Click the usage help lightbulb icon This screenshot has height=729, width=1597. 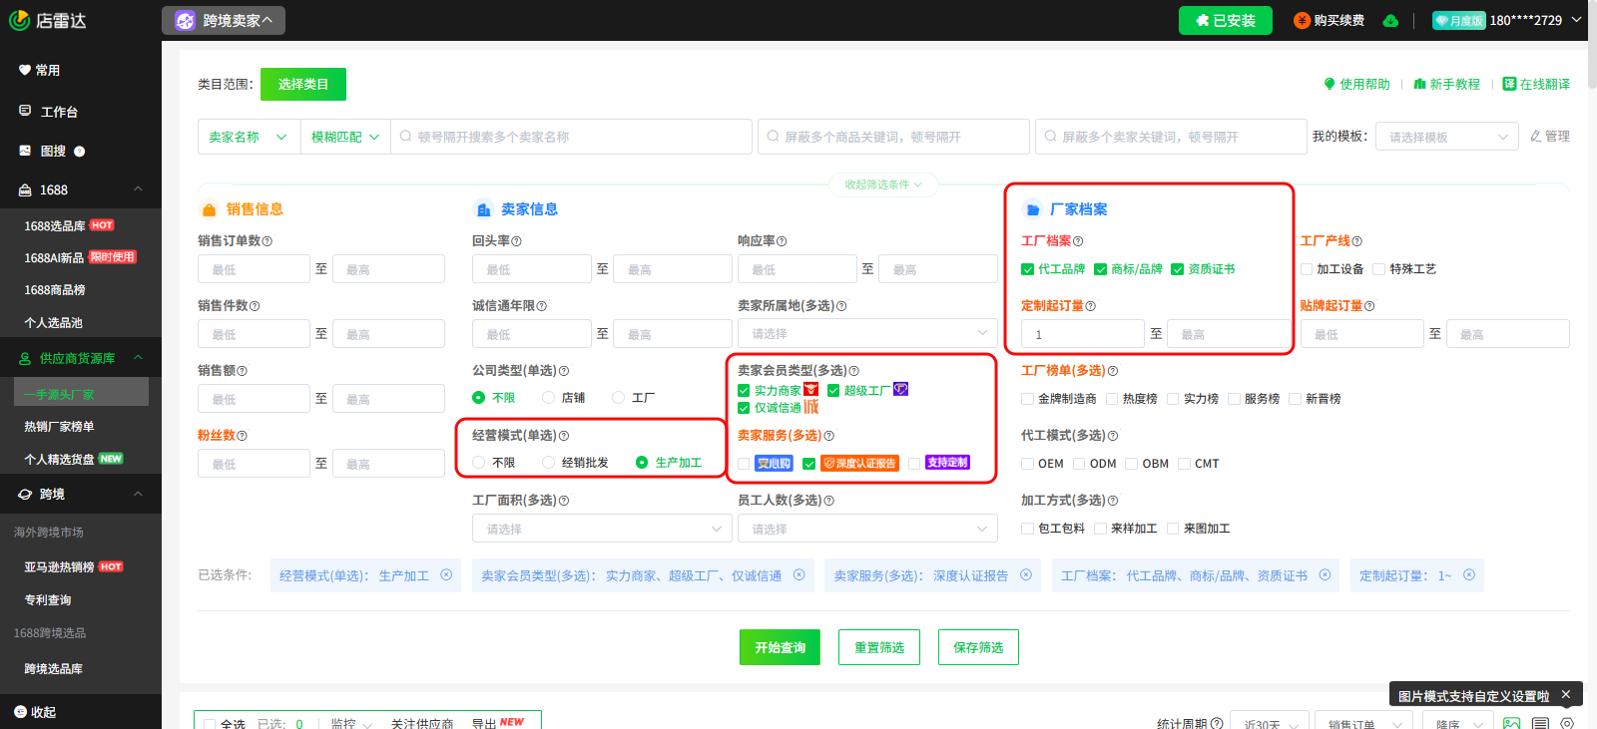[1330, 84]
